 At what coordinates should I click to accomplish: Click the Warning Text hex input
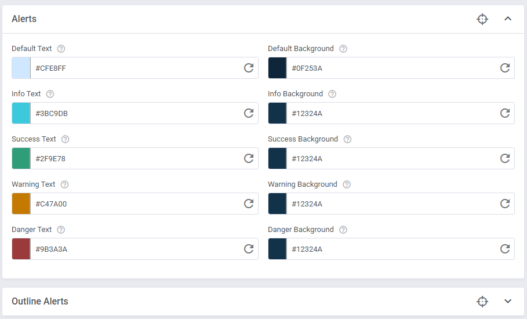point(133,204)
